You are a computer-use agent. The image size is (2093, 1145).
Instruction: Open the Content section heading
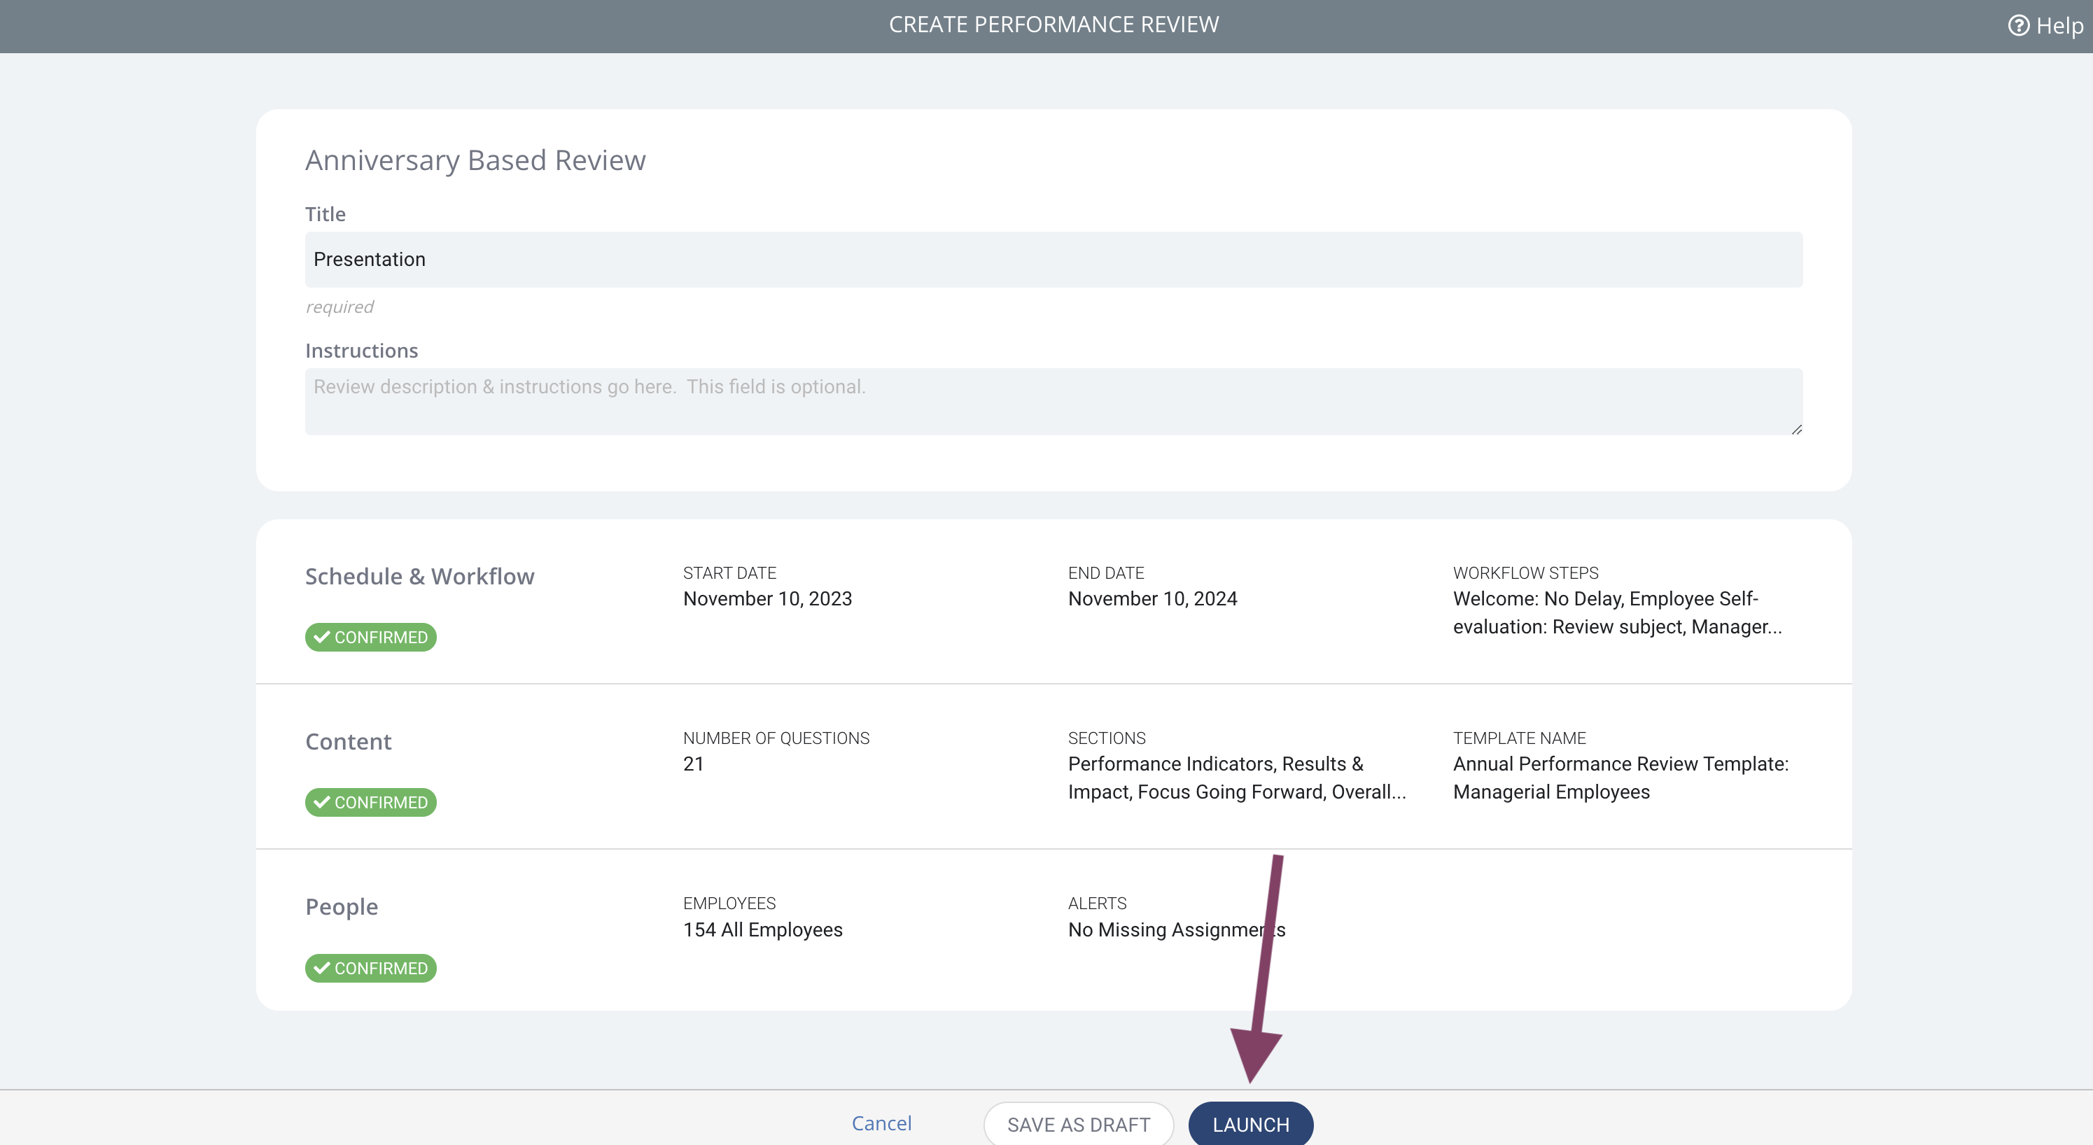[349, 741]
